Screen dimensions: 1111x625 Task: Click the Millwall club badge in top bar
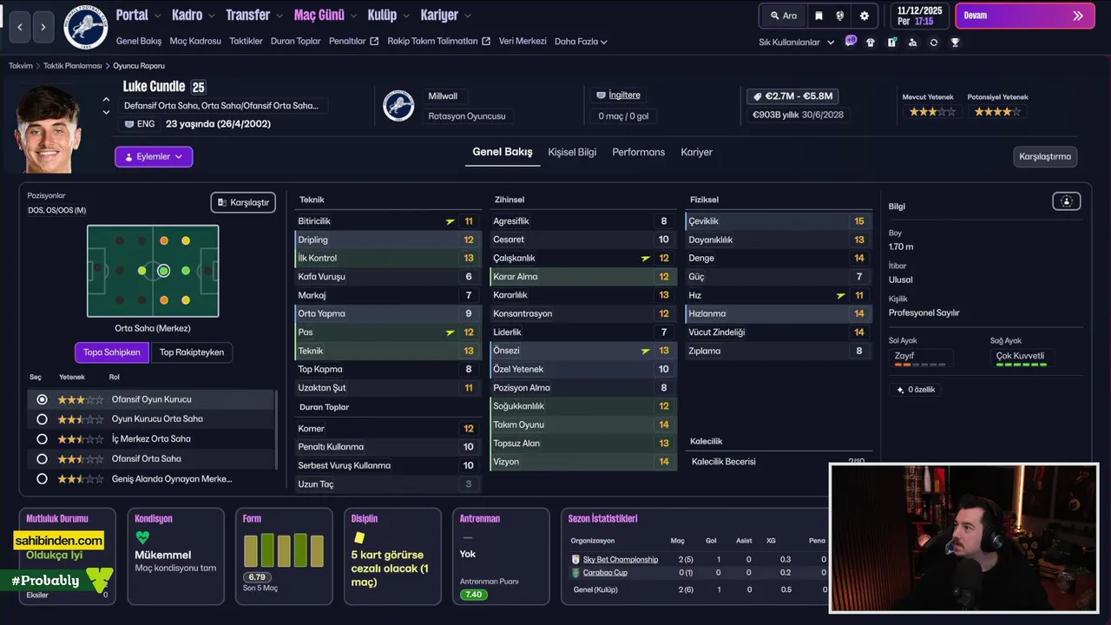(86, 26)
